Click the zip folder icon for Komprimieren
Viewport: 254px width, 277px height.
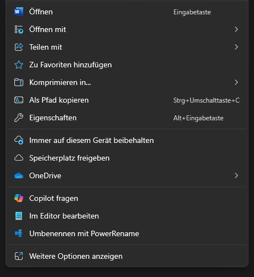tap(19, 82)
